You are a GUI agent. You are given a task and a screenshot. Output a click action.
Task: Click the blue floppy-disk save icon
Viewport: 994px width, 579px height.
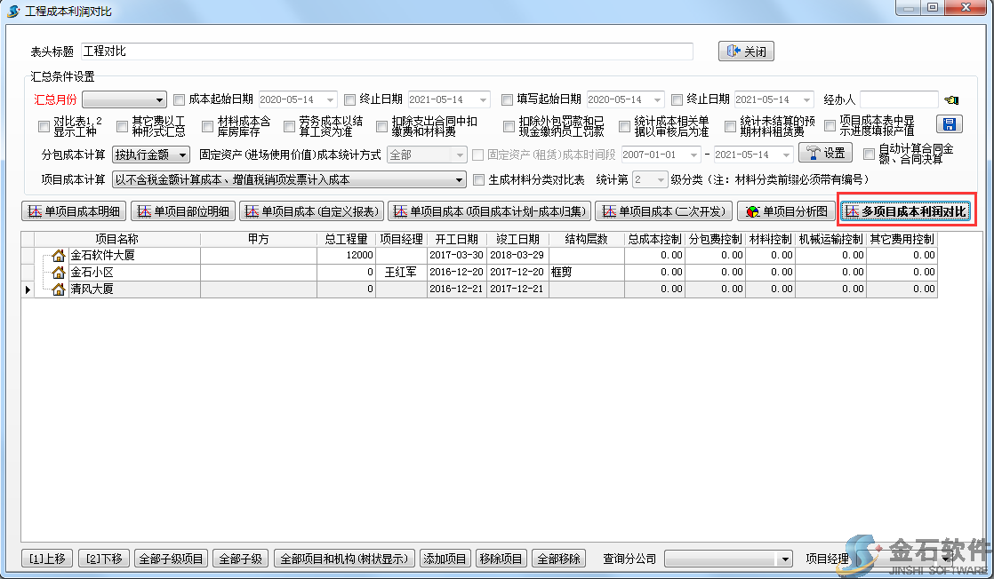pos(950,125)
